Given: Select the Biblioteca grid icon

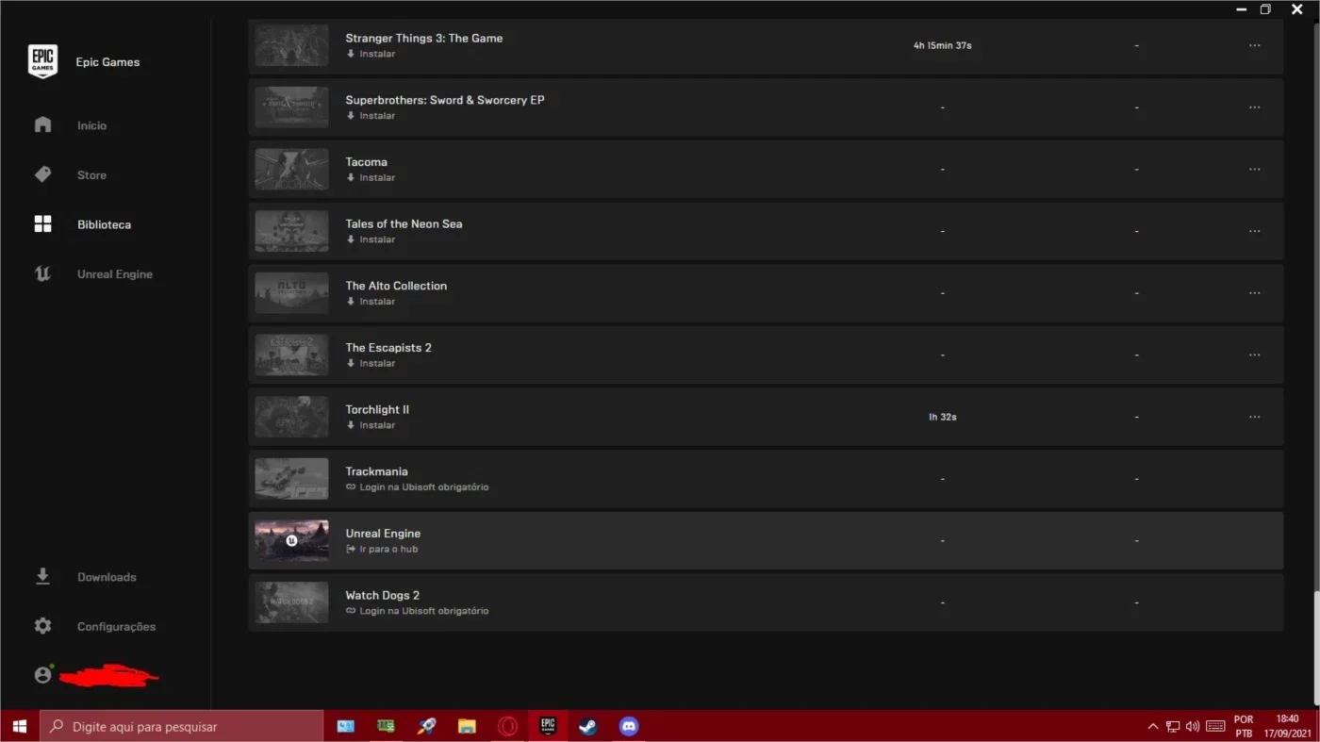Looking at the screenshot, I should pyautogui.click(x=42, y=223).
